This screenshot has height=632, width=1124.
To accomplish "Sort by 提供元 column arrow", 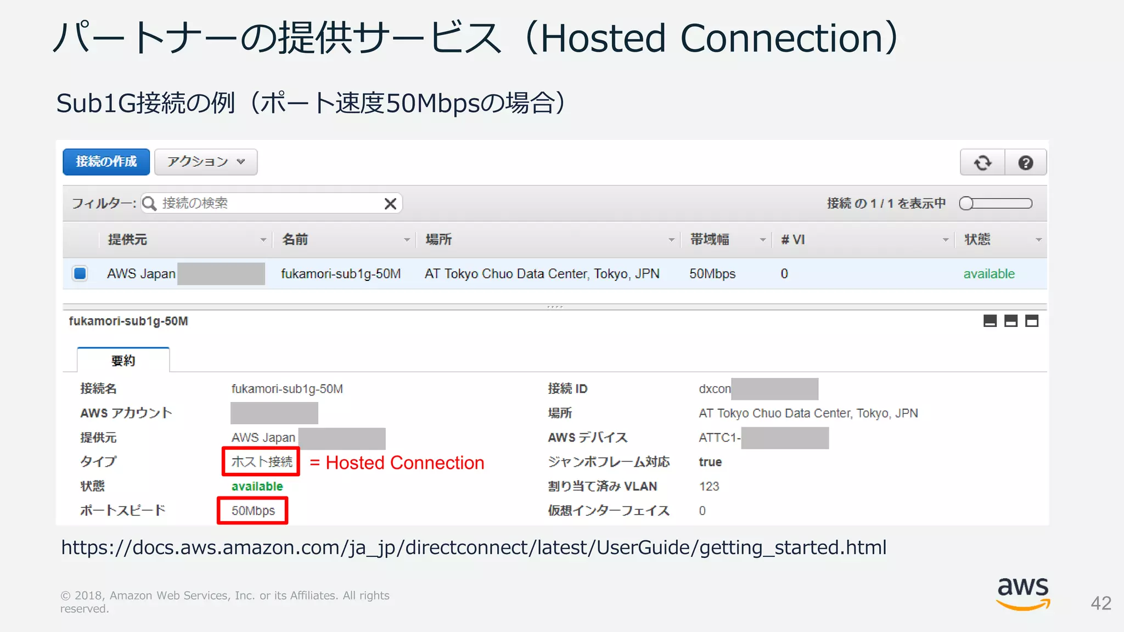I will (x=263, y=240).
